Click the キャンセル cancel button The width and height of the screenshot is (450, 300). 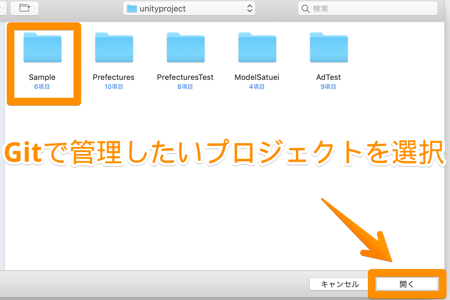[x=340, y=284]
